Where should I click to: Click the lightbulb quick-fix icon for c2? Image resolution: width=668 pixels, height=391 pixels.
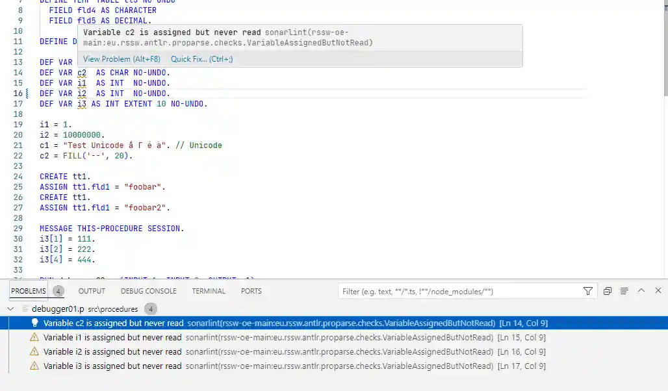point(34,323)
